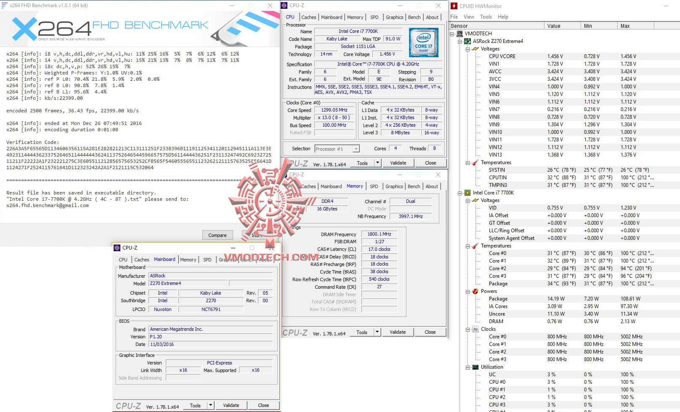Click the Validate button in the Mainboard CPU-Z window
The width and height of the screenshot is (680, 412).
pyautogui.click(x=231, y=405)
